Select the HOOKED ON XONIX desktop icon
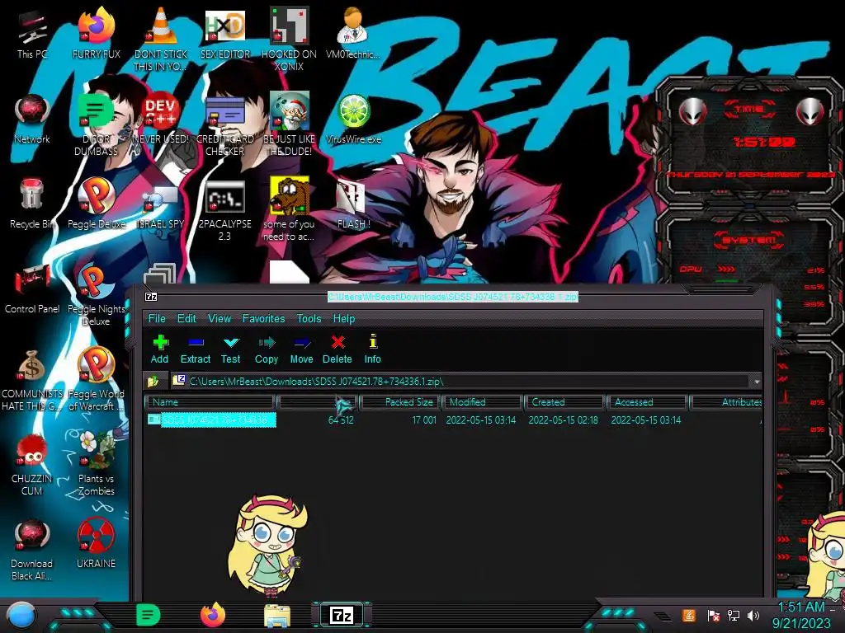This screenshot has width=845, height=633. coord(289,40)
